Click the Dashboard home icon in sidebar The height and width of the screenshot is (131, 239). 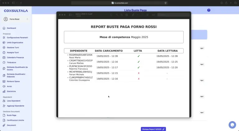click(x=4, y=28)
